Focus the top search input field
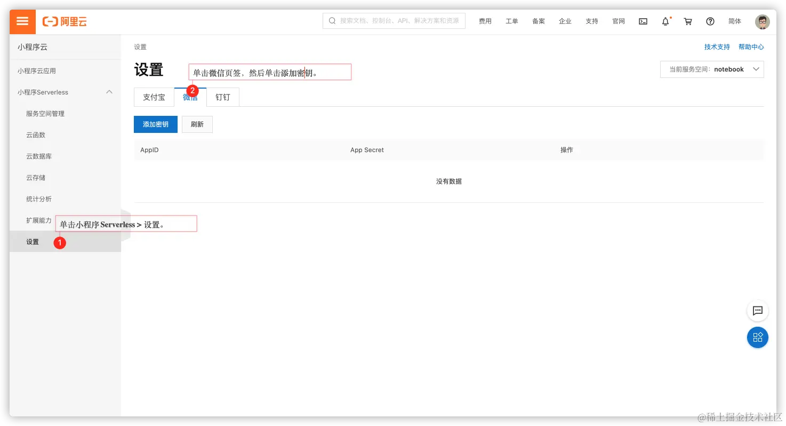The width and height of the screenshot is (786, 426). 394,21
